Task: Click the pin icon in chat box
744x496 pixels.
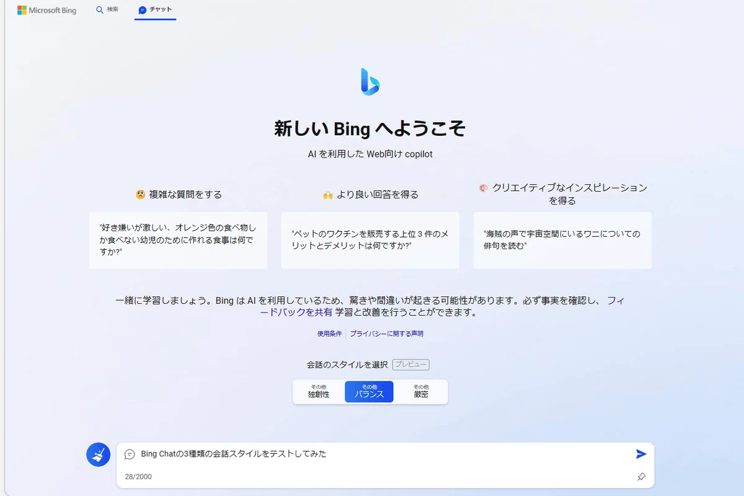Action: tap(641, 477)
